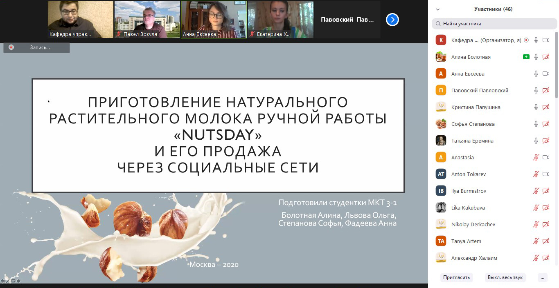The height and width of the screenshot is (288, 559).
Task: Mute microphone of Софья Степанова
Action: [x=536, y=124]
